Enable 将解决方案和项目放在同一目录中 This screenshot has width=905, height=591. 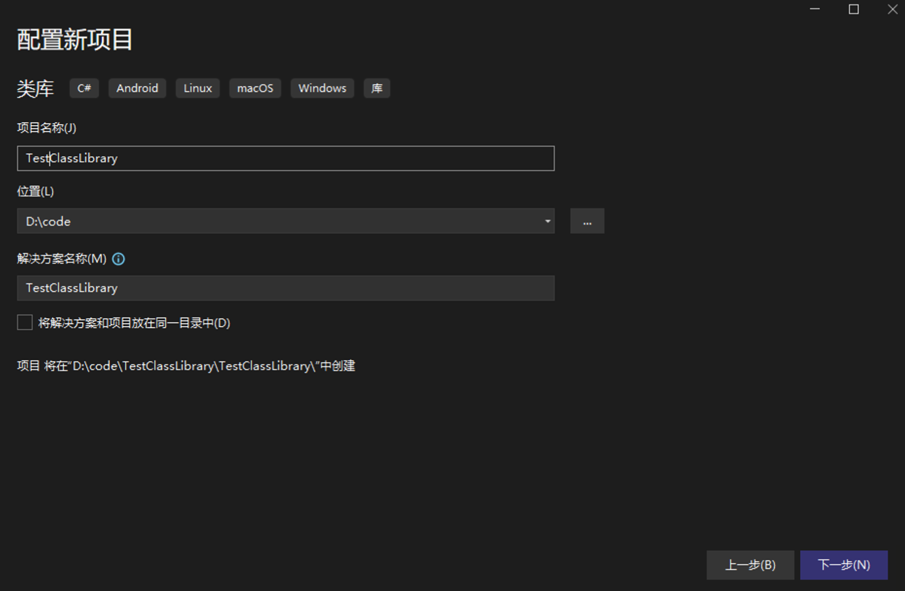[24, 323]
